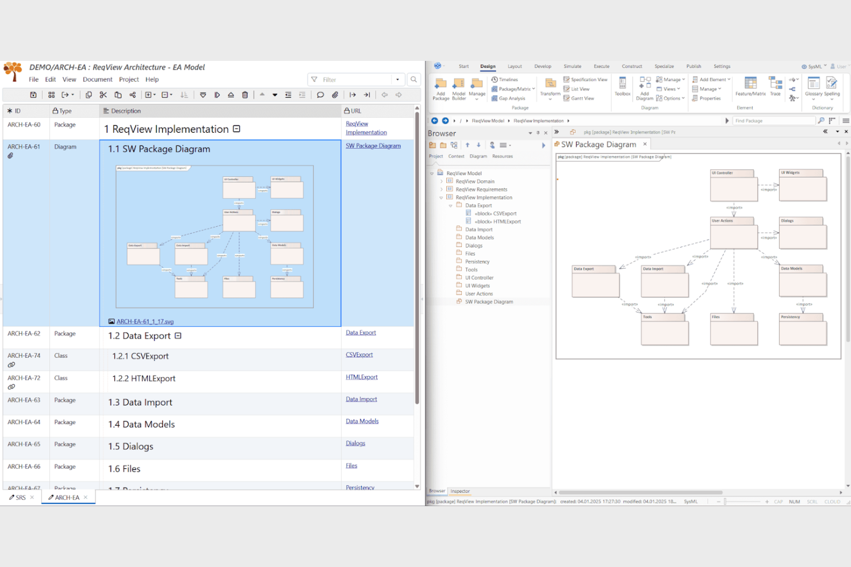Attach a file using the paperclip icon
Screen dimensions: 851x567
tap(335, 95)
